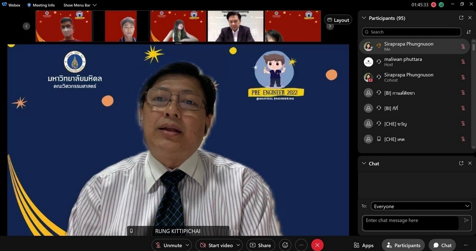Sort participants list with arrows icon
476x251 pixels.
coord(469,32)
